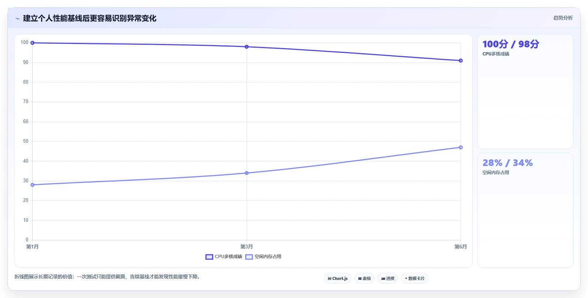Toggle the CPU多核成绩 legend series
588x298 pixels.
coord(224,257)
